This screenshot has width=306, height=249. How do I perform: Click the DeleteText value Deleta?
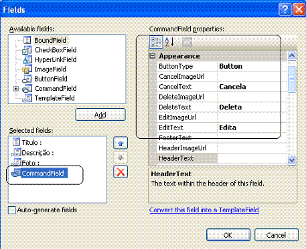pos(230,107)
